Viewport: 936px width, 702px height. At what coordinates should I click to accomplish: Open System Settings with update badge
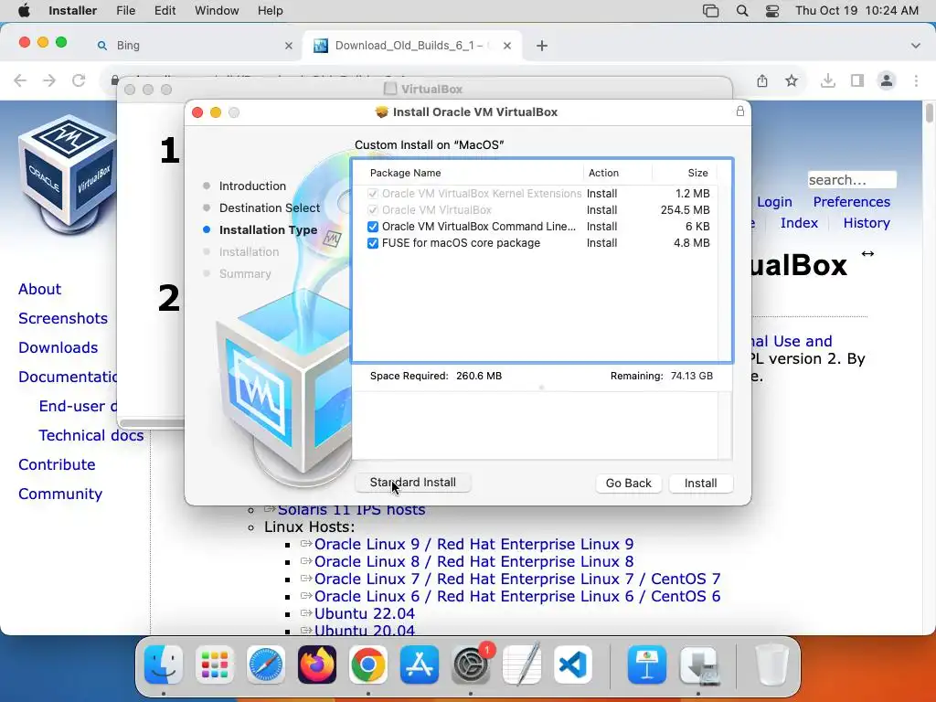click(471, 665)
